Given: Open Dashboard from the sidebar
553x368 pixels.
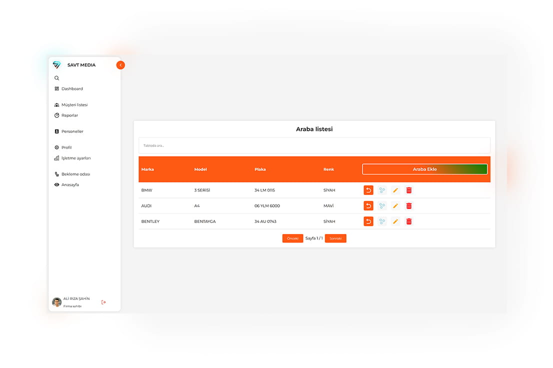Looking at the screenshot, I should pos(72,88).
